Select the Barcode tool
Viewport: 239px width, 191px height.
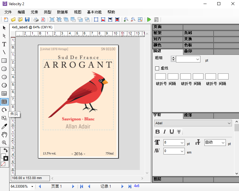coord(4,102)
